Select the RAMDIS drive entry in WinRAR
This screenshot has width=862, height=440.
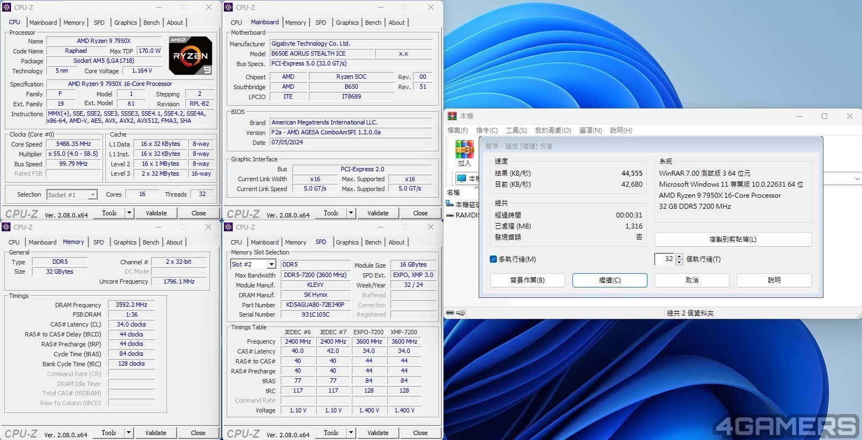click(462, 215)
